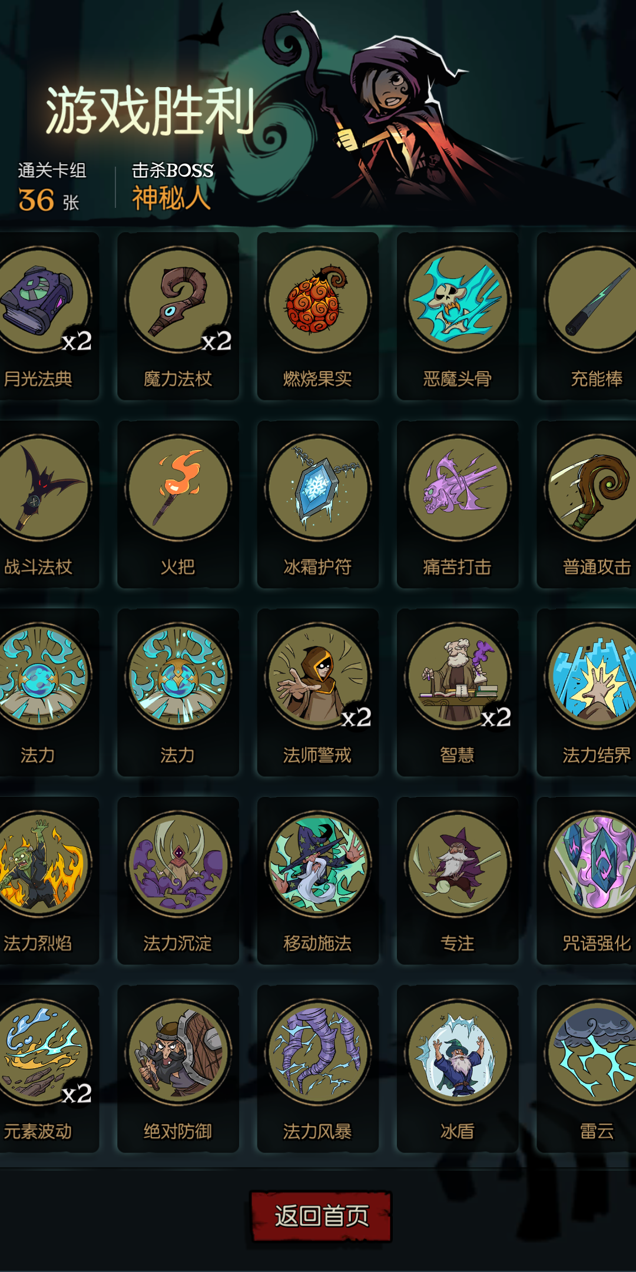Select the 绝对防御 shield dwarf card
The width and height of the screenshot is (636, 1272).
click(178, 1069)
